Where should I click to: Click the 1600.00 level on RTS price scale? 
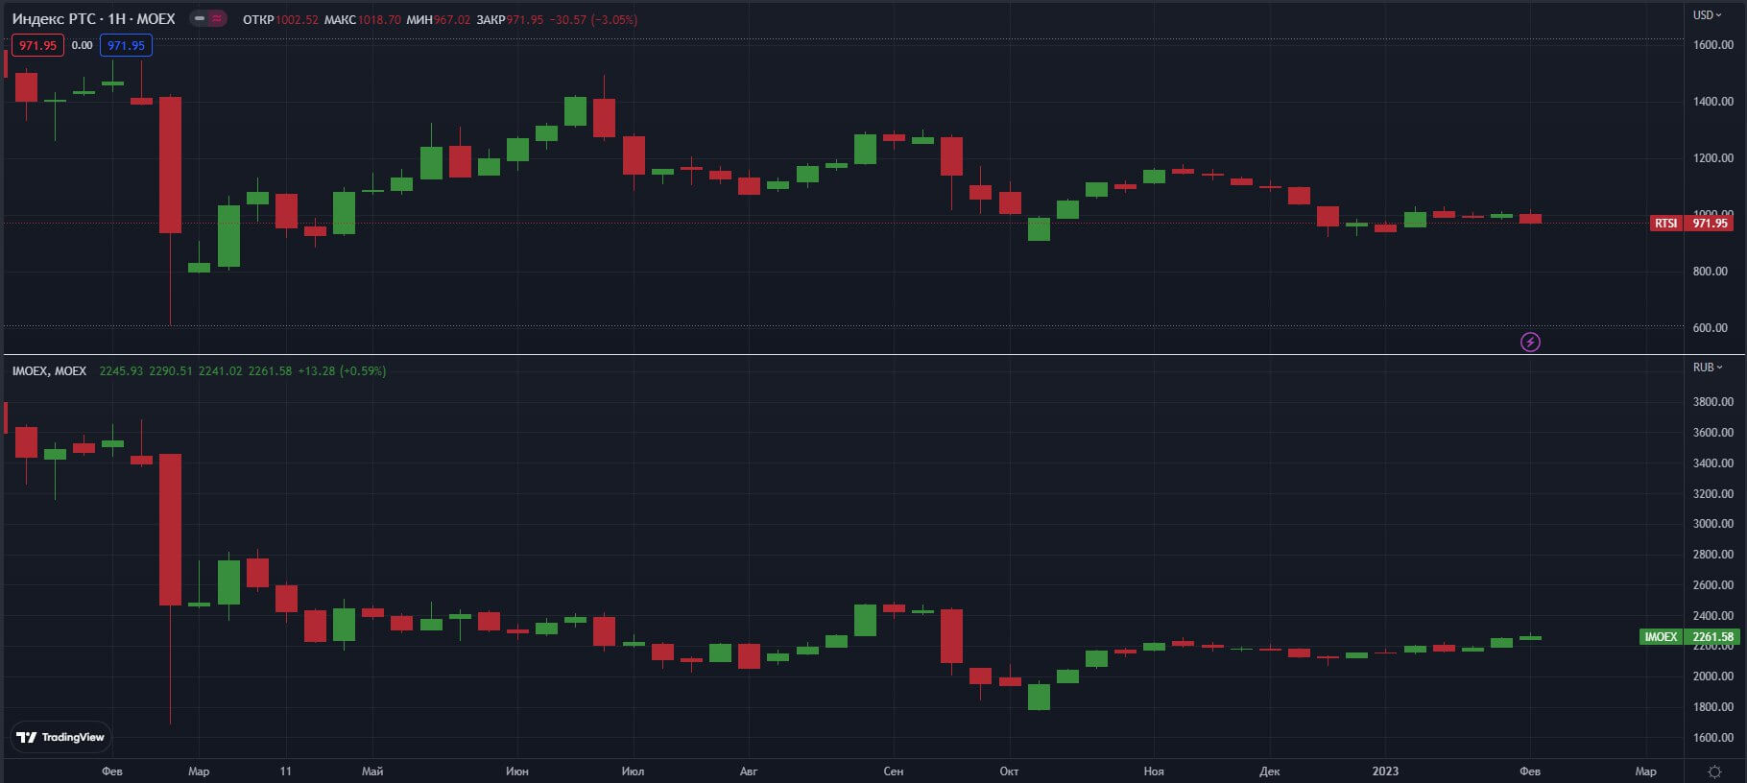[x=1713, y=44]
